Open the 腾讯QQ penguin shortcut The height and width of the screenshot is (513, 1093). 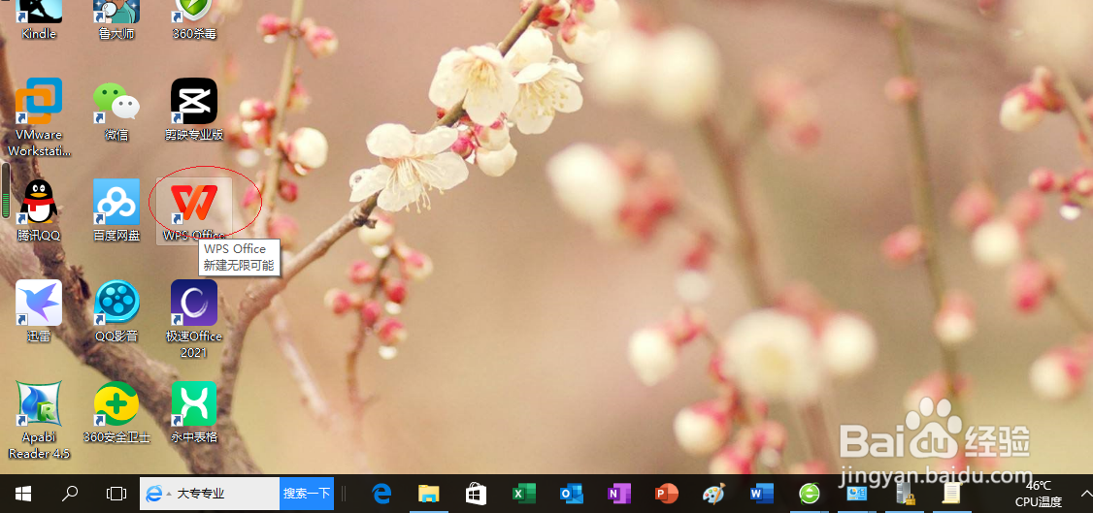(x=39, y=210)
